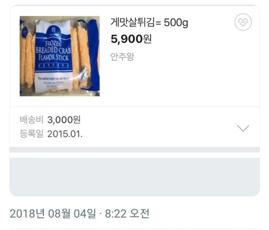Visit the 안주왕 seller link

pyautogui.click(x=122, y=57)
